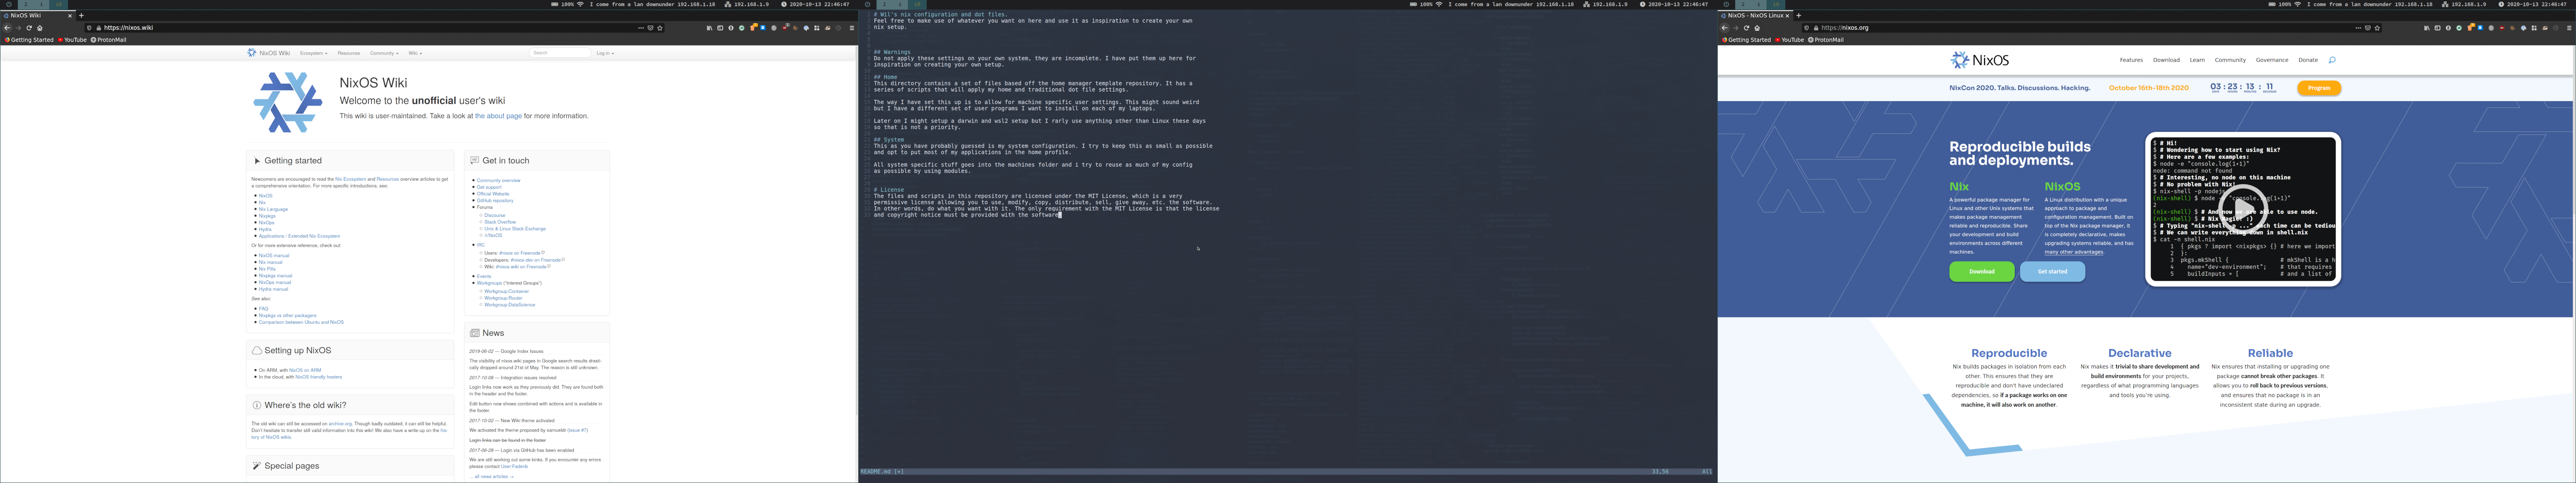Viewport: 2576px width, 483px height.
Task: Click the orange Program button for NixCon
Action: (x=2319, y=88)
